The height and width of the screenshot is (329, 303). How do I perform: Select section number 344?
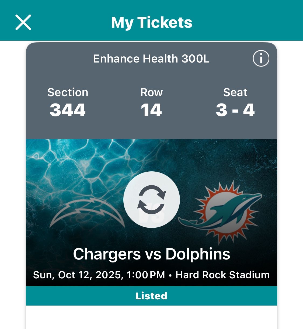[68, 110]
